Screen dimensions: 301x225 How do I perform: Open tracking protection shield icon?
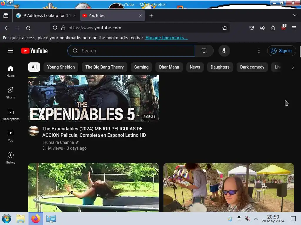(55, 28)
